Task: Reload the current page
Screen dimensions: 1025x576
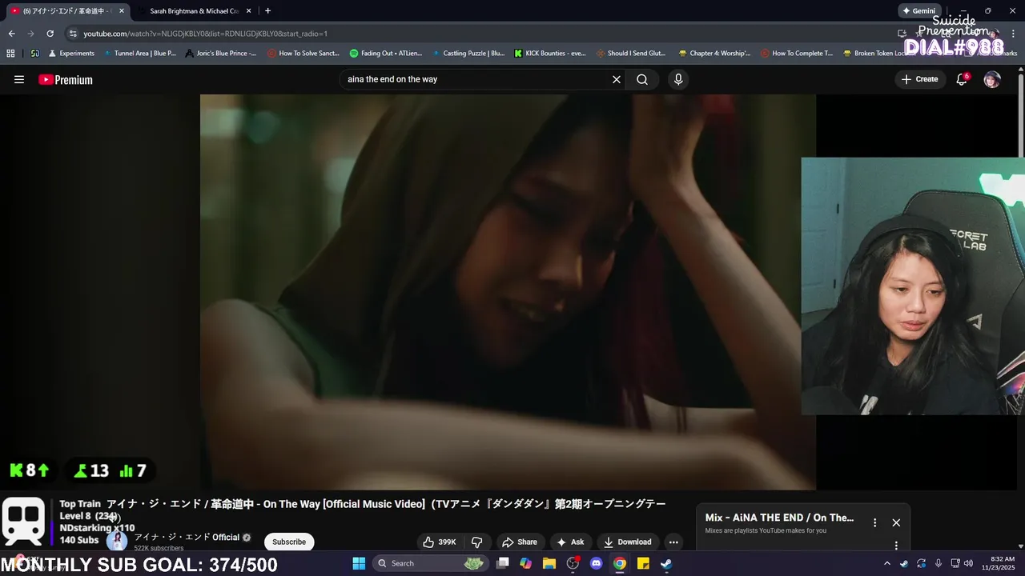Action: click(x=50, y=34)
